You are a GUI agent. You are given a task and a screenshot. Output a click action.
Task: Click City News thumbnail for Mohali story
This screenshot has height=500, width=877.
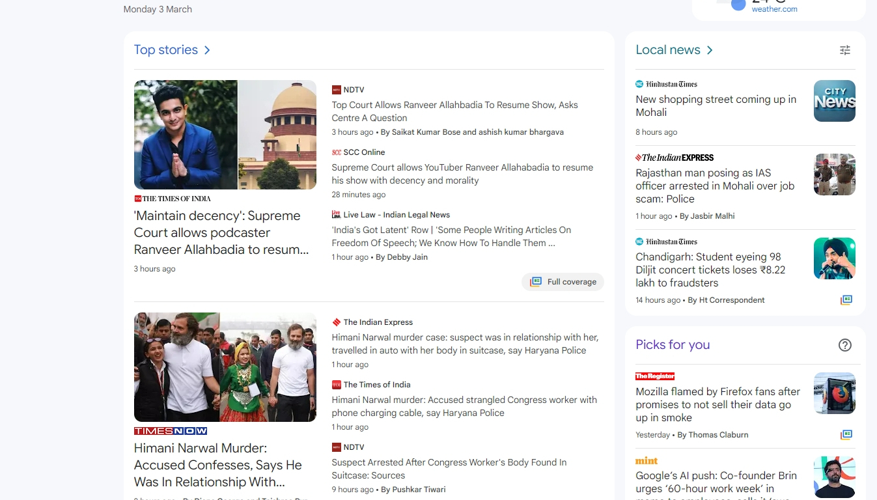tap(835, 101)
